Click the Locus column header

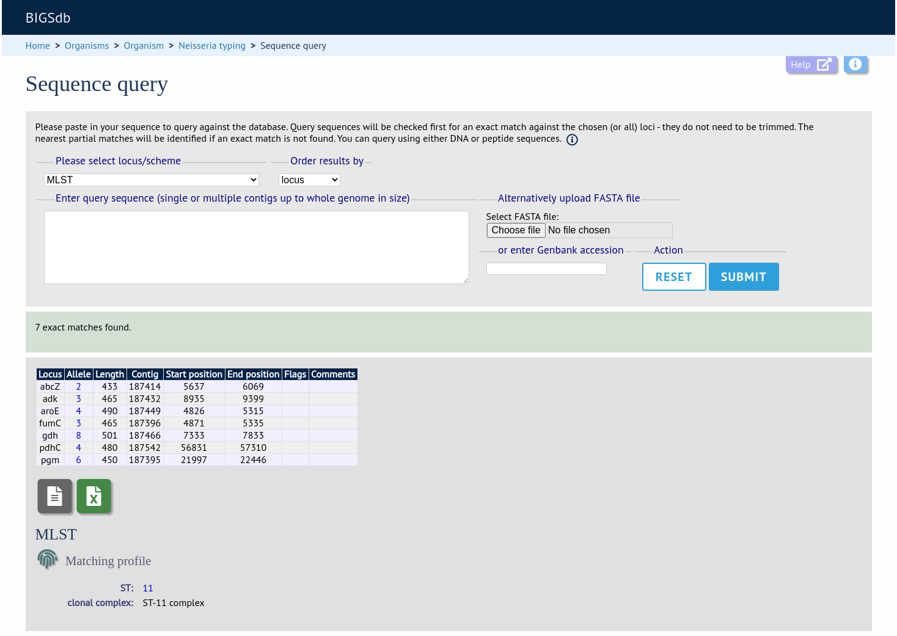[x=50, y=375]
